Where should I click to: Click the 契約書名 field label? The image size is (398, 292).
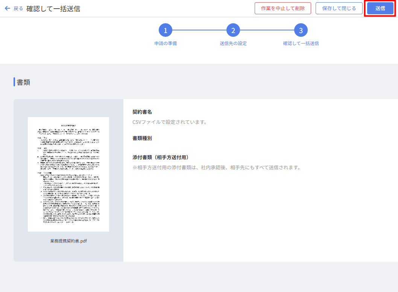tap(142, 112)
